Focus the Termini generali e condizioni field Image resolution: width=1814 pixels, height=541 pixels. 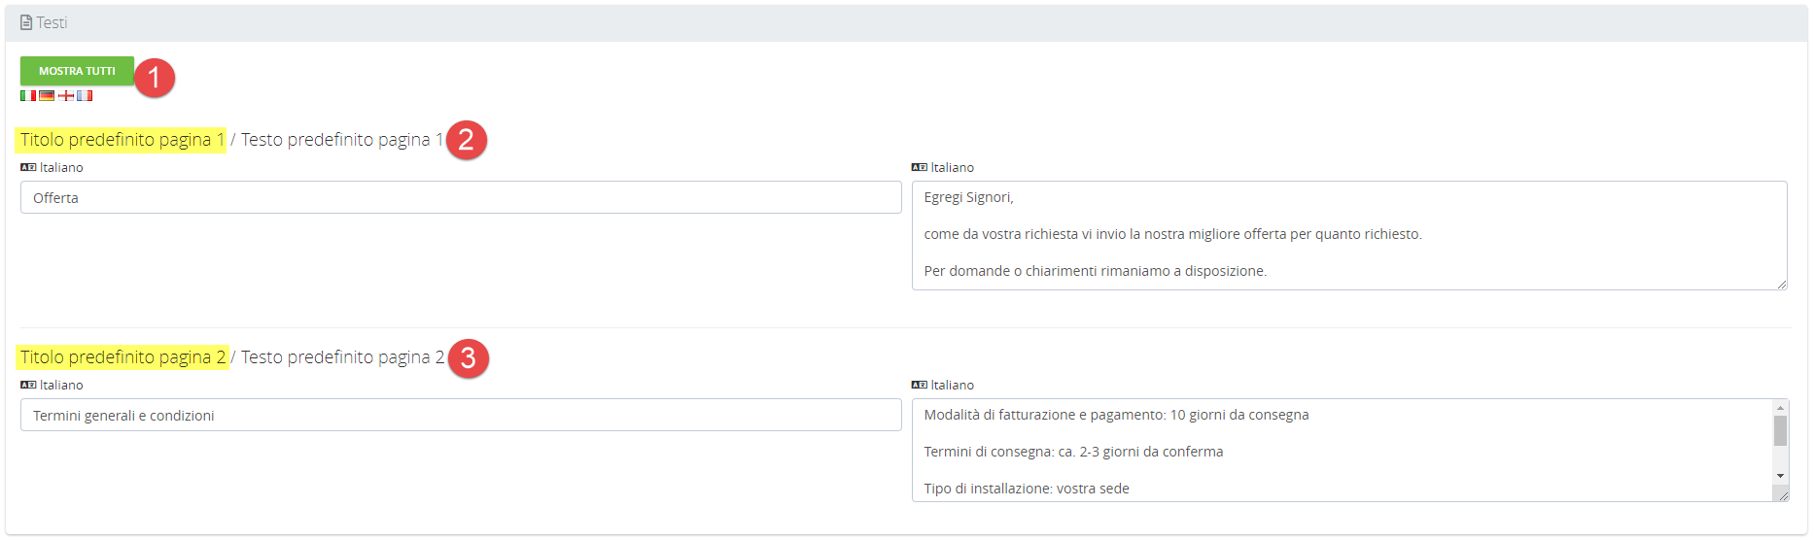(460, 416)
